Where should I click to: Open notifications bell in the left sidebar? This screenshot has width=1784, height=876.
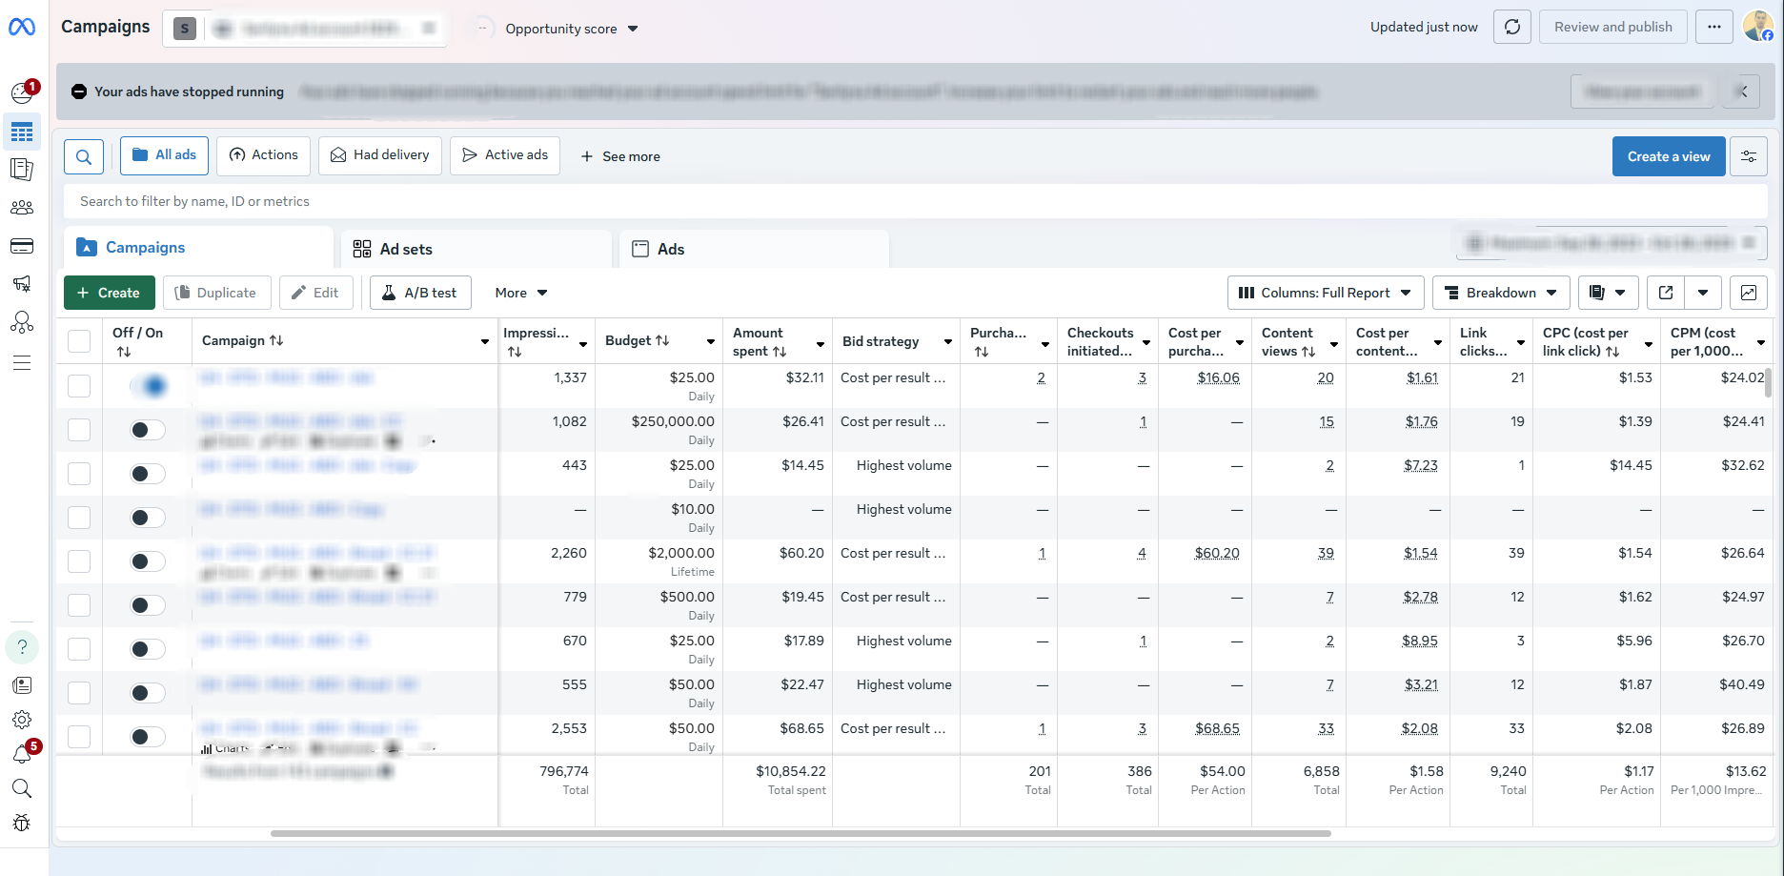tap(22, 754)
